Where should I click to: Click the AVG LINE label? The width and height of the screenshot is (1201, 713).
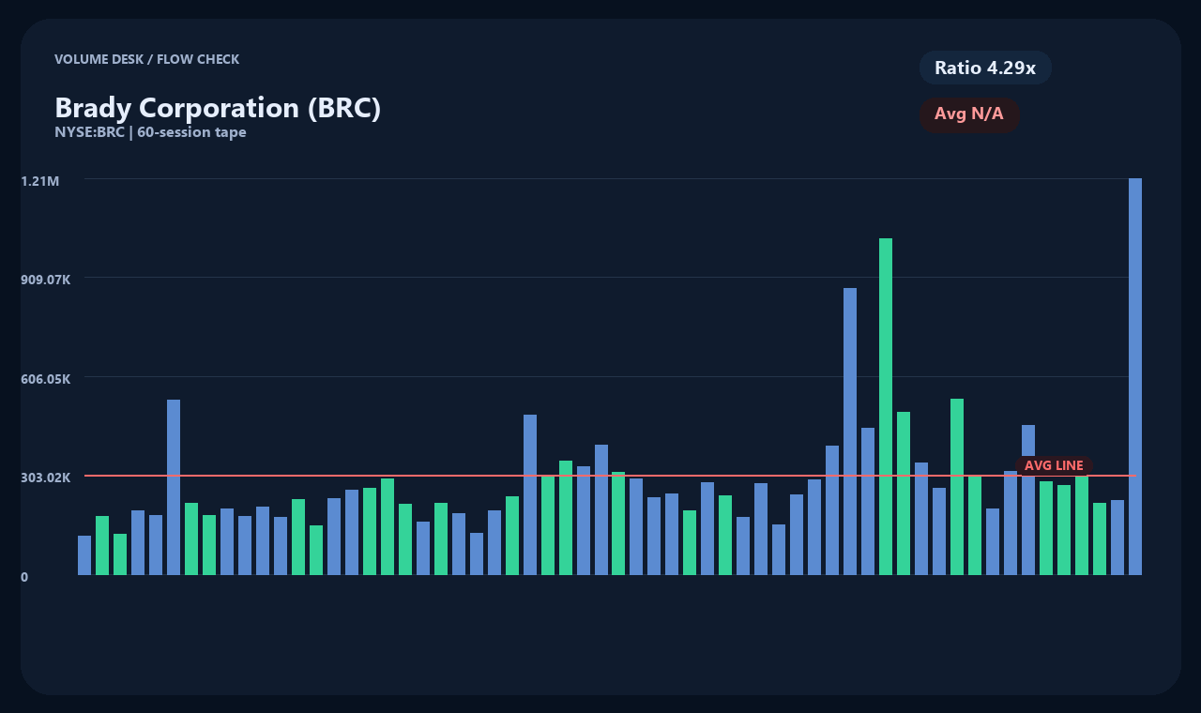point(1054,465)
